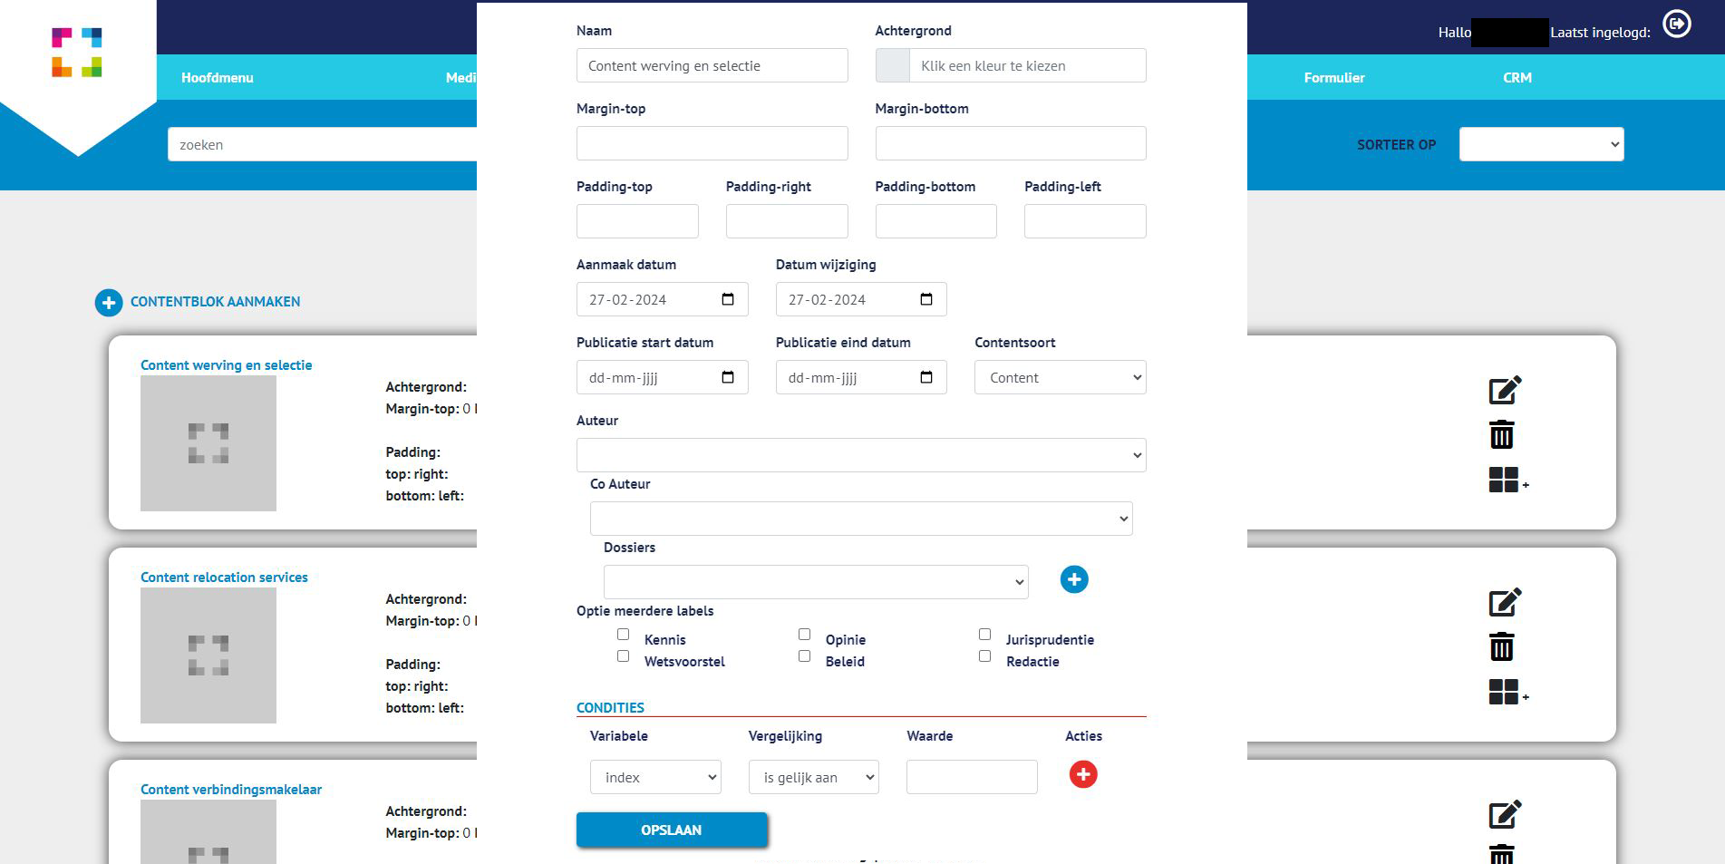1725x864 pixels.
Task: Click the logout arrow icon
Action: [x=1676, y=24]
